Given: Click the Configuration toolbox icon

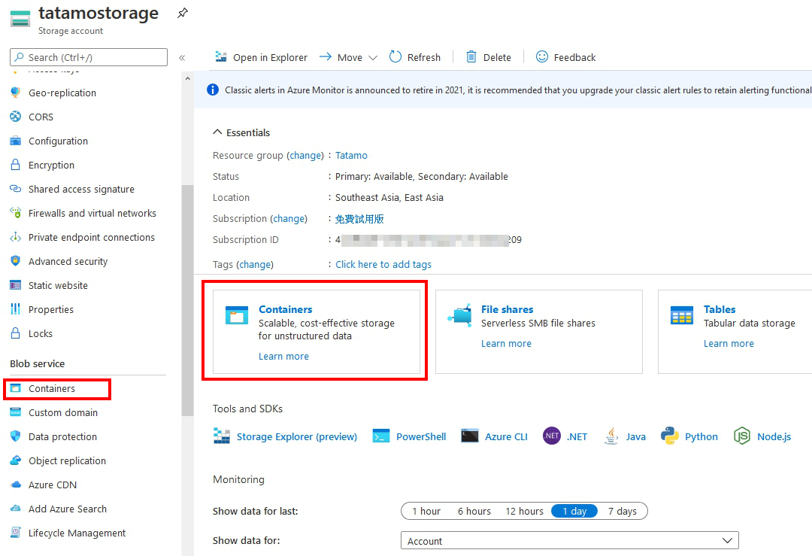Looking at the screenshot, I should tap(16, 141).
